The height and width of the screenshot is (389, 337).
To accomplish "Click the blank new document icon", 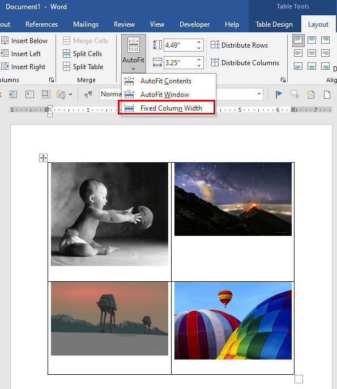I will (327, 95).
